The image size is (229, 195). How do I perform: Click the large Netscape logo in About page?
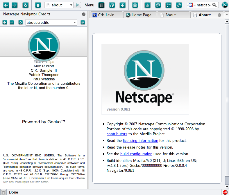pos(144,71)
